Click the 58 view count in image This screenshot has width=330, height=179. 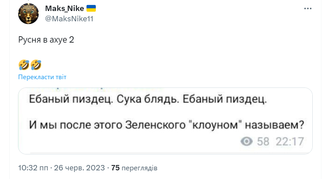(x=263, y=141)
